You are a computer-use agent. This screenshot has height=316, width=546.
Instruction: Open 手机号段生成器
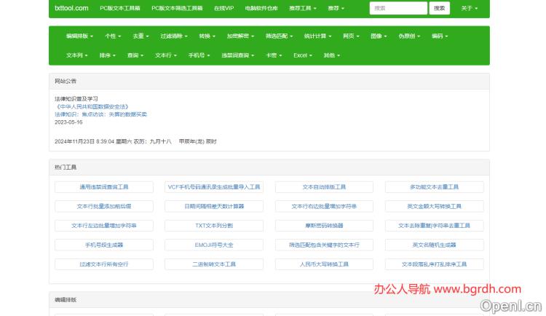pos(104,245)
